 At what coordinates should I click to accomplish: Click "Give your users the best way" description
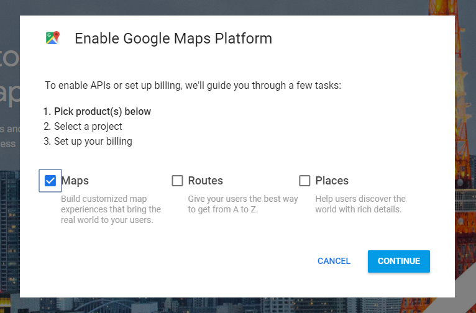point(243,204)
